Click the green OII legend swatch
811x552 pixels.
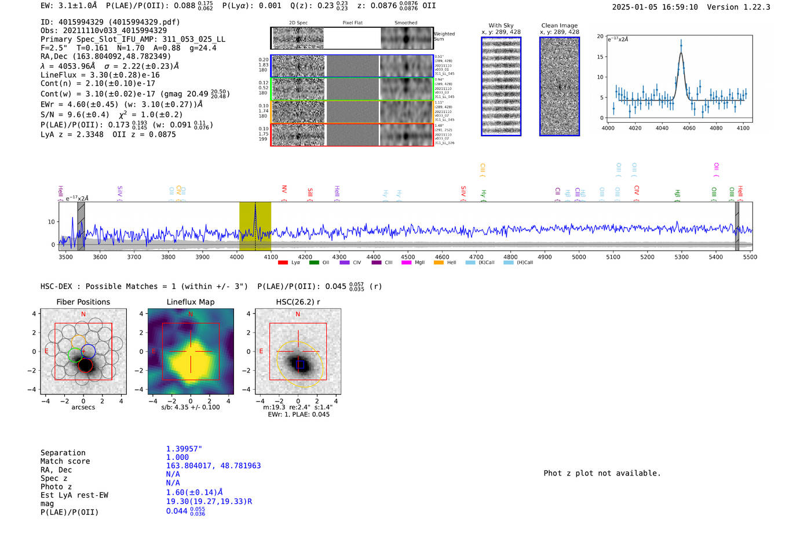pyautogui.click(x=314, y=262)
